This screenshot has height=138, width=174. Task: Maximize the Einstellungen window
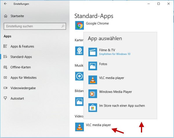159,4
